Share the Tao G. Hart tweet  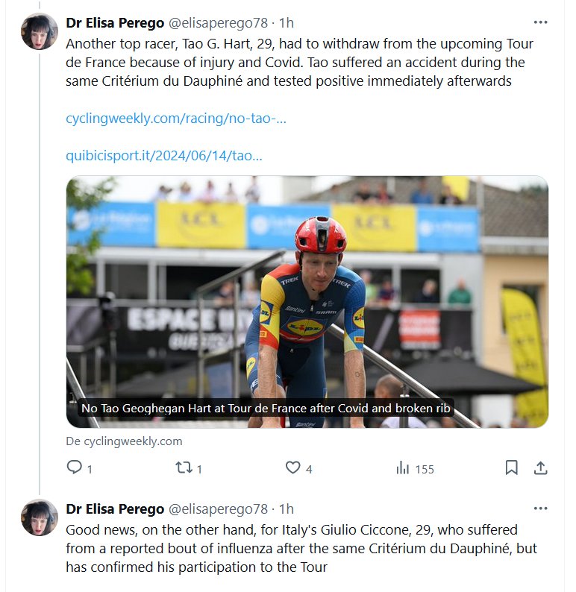541,468
